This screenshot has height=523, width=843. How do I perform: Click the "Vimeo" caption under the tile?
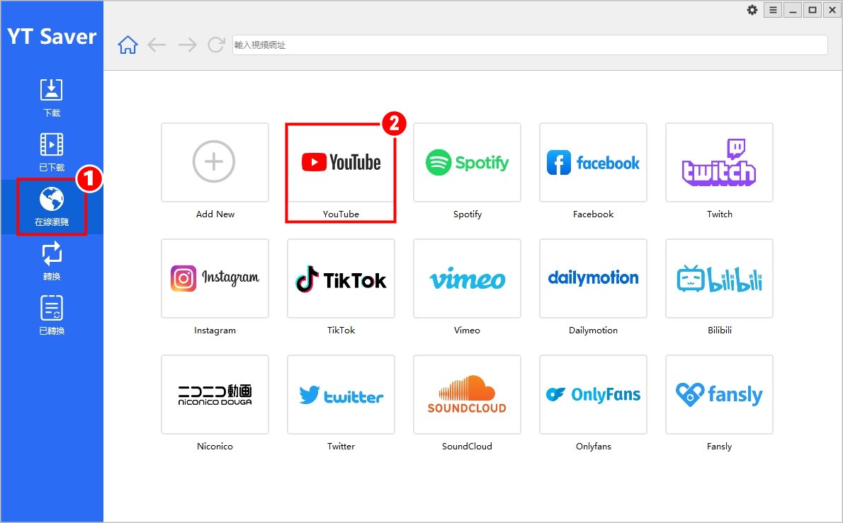click(467, 330)
